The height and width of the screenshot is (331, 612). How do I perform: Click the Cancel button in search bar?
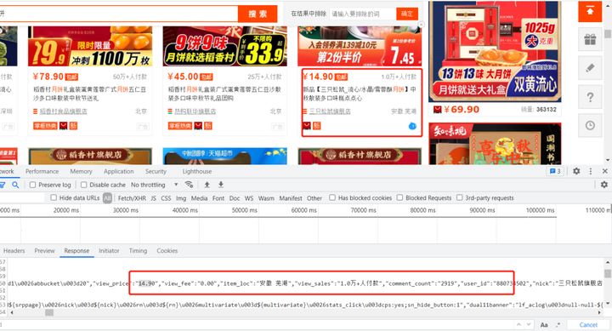[x=588, y=325]
